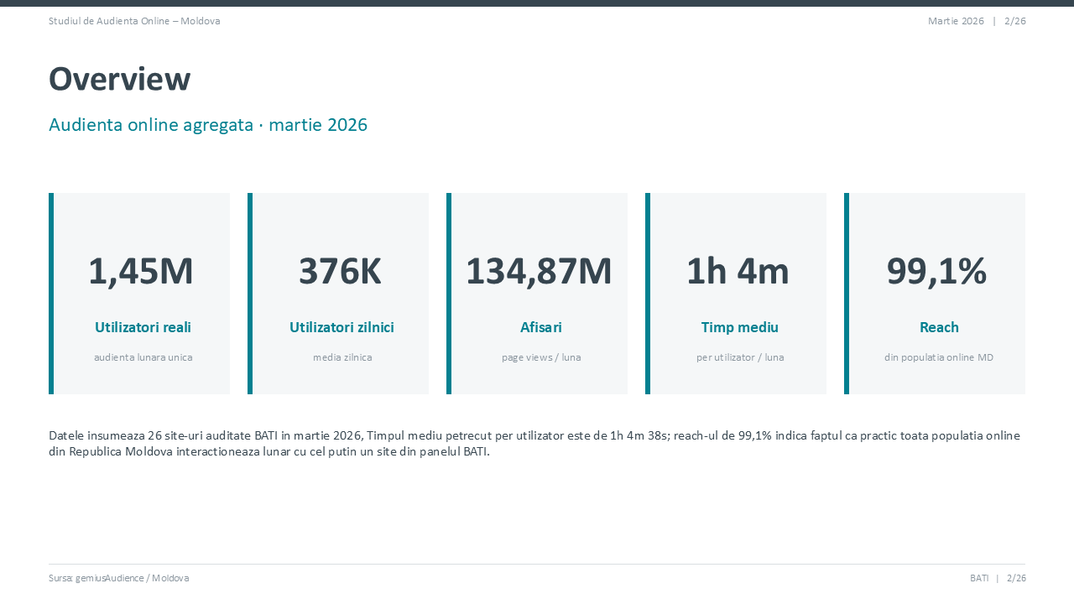Click the 'din populatia online MD' caption

[x=939, y=357]
